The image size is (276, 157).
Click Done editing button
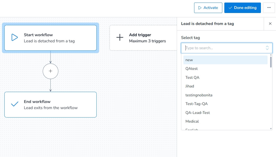pos(242,8)
